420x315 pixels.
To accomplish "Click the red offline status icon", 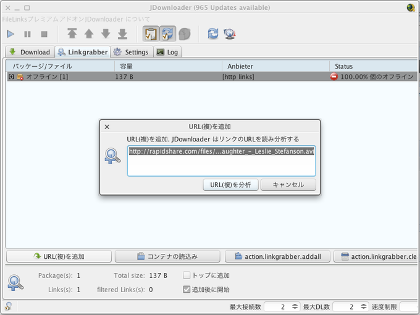I will tap(334, 77).
